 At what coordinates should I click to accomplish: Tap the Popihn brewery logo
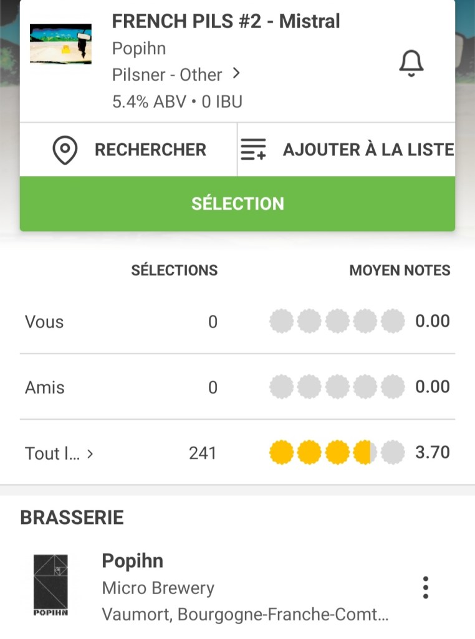coord(50,585)
